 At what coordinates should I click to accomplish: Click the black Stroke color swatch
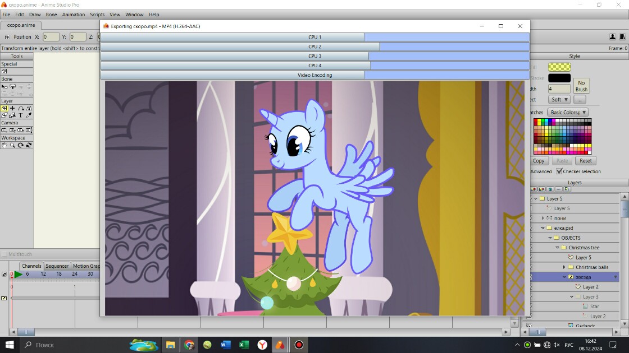point(559,78)
